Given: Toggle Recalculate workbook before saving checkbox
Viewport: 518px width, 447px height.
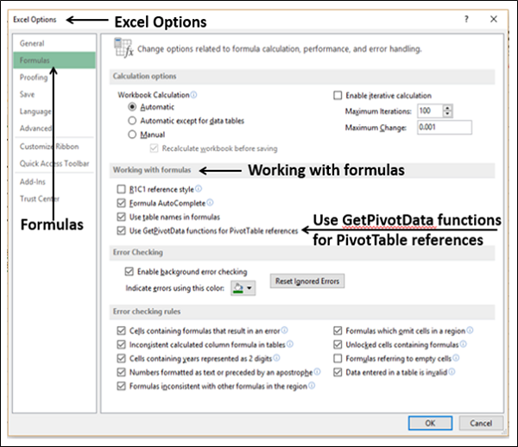Looking at the screenshot, I should point(154,148).
